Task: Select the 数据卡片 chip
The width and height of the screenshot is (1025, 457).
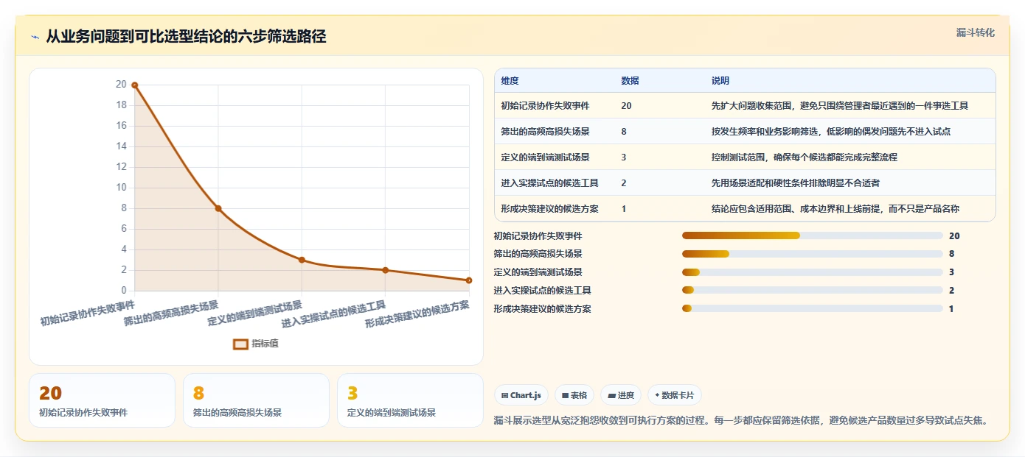Action: (x=675, y=395)
